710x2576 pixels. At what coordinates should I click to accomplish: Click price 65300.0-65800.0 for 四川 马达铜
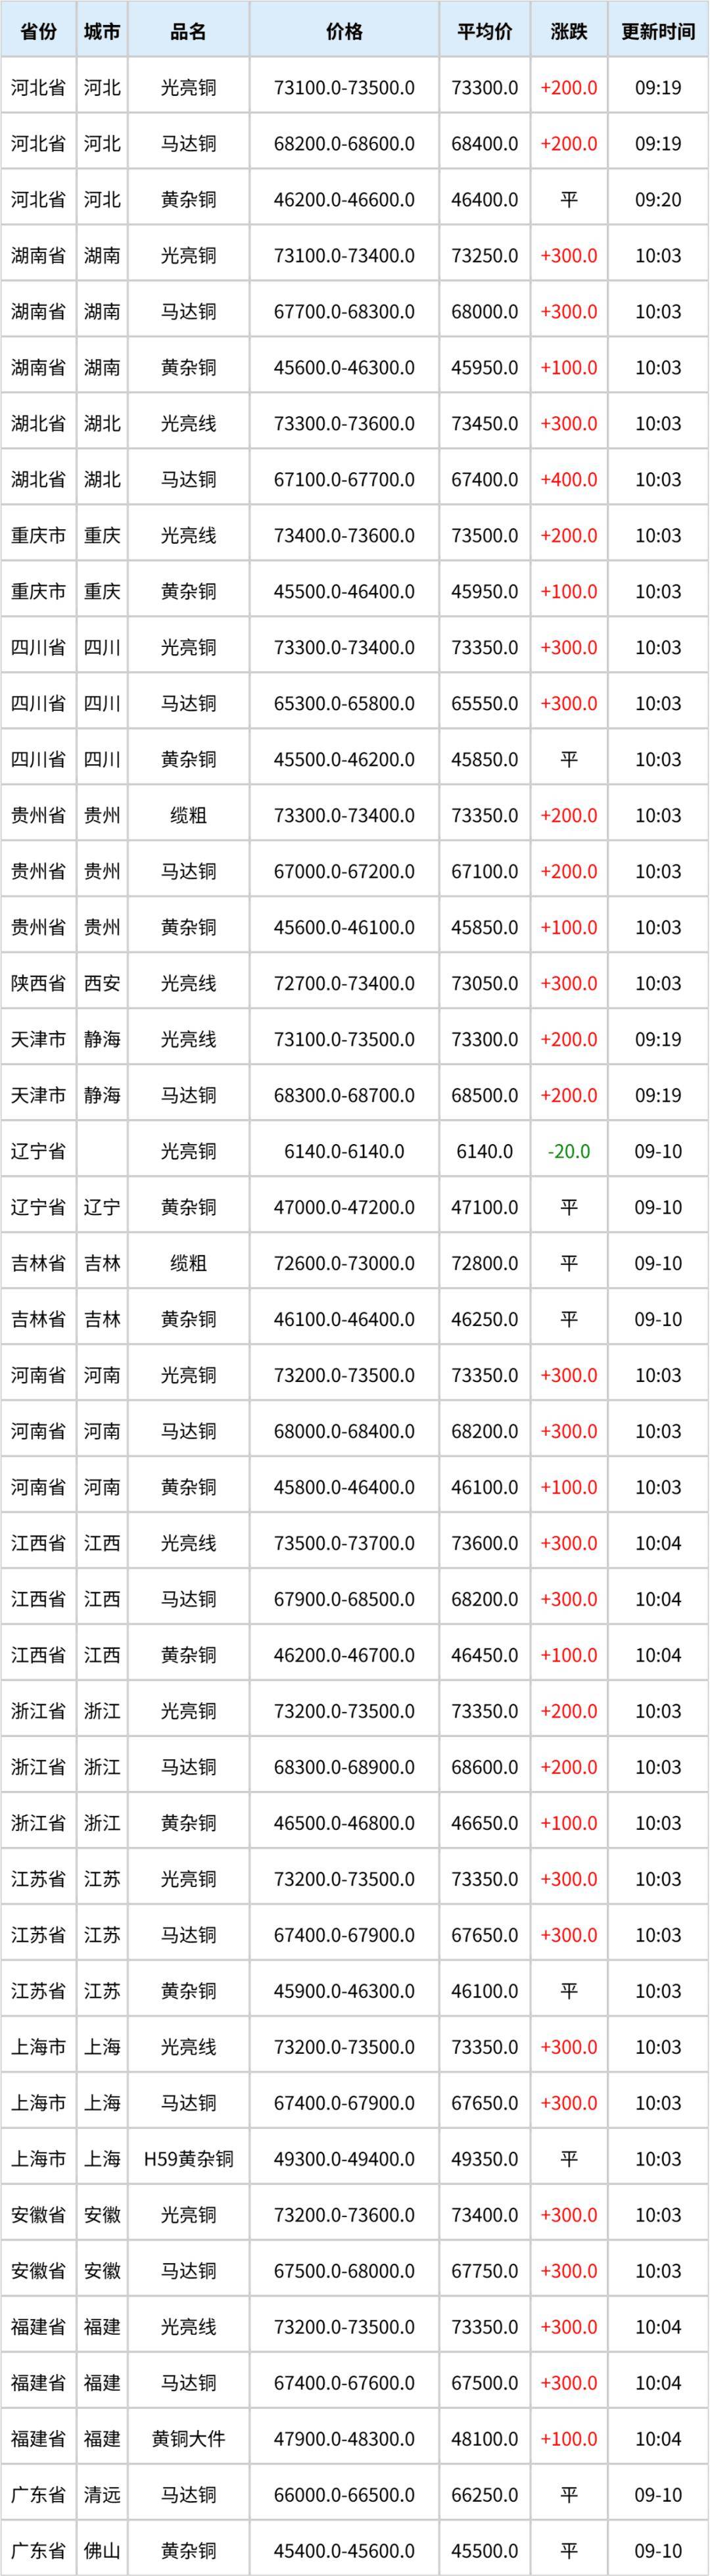[344, 703]
